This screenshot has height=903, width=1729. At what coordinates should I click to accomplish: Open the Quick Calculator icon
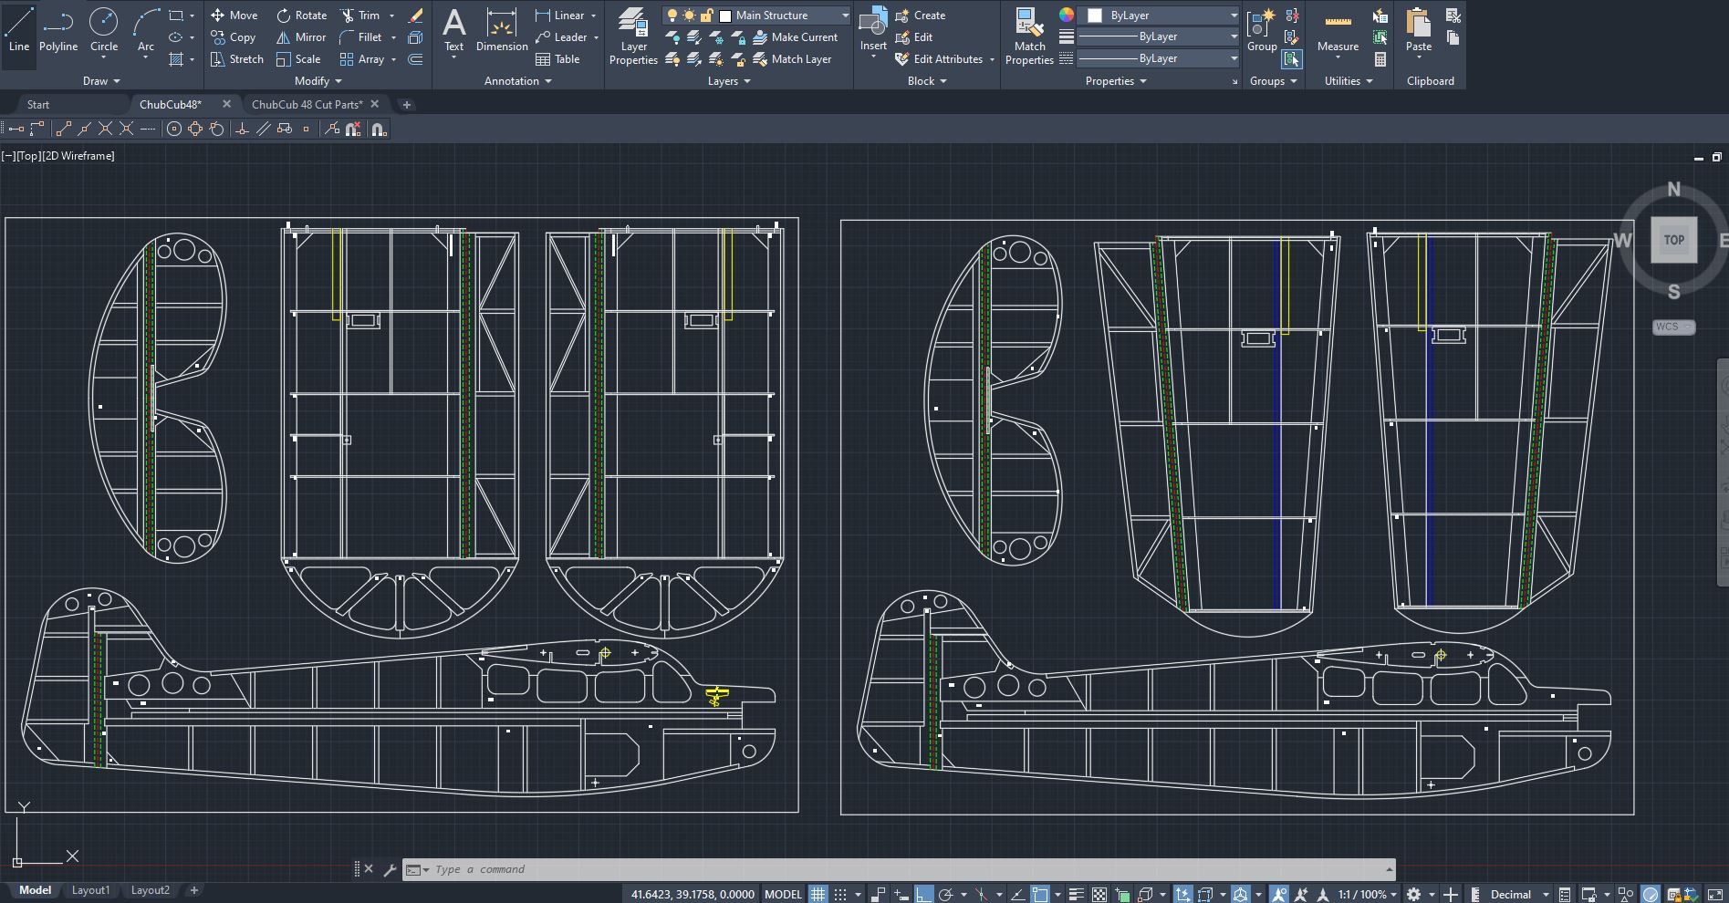coord(1380,59)
